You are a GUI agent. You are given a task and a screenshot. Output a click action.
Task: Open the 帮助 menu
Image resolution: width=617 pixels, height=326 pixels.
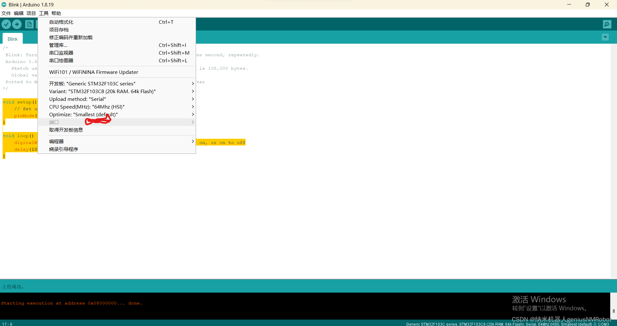click(56, 13)
